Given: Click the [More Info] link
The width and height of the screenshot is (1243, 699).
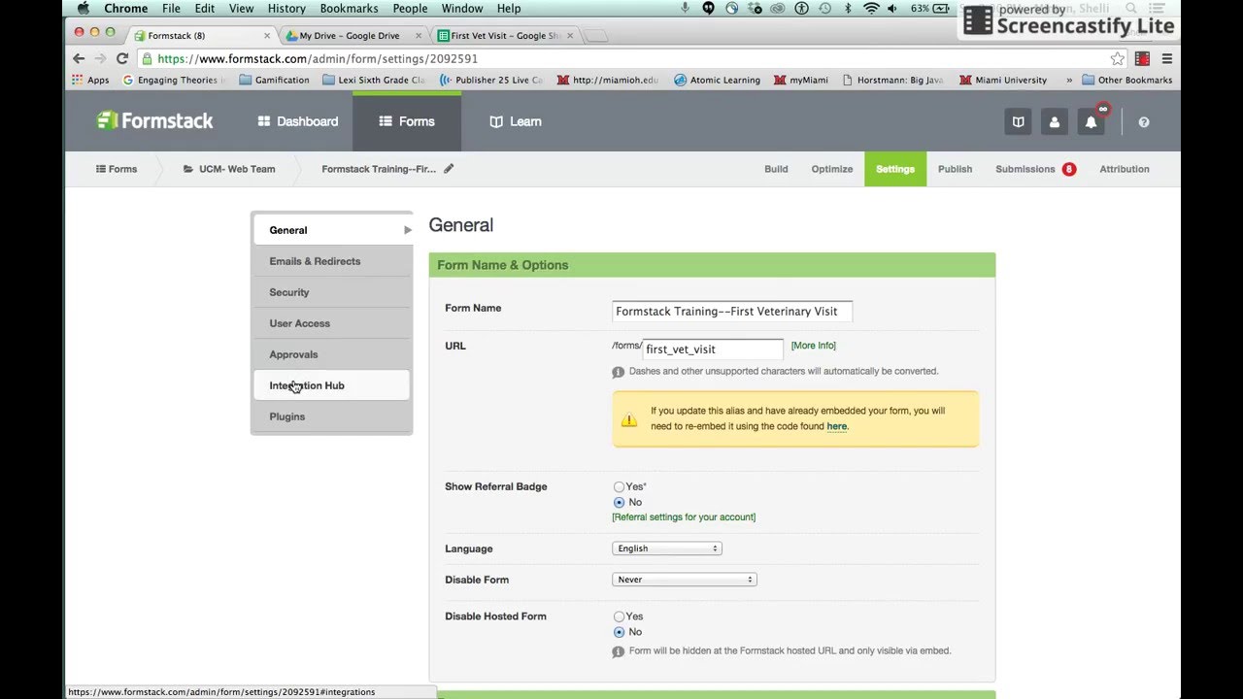Looking at the screenshot, I should (813, 346).
